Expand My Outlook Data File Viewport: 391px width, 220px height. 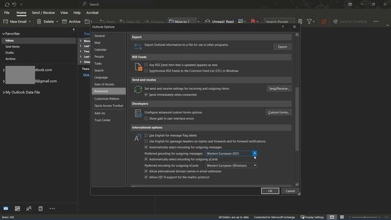click(4, 92)
